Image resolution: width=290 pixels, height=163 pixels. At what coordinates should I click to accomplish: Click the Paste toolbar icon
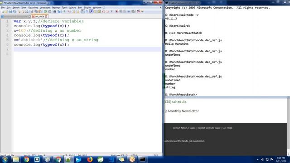pyautogui.click(x=40, y=11)
